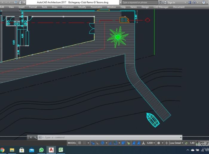Toggle auto-scale annotation icon
The height and width of the screenshot is (154, 209).
139,143
